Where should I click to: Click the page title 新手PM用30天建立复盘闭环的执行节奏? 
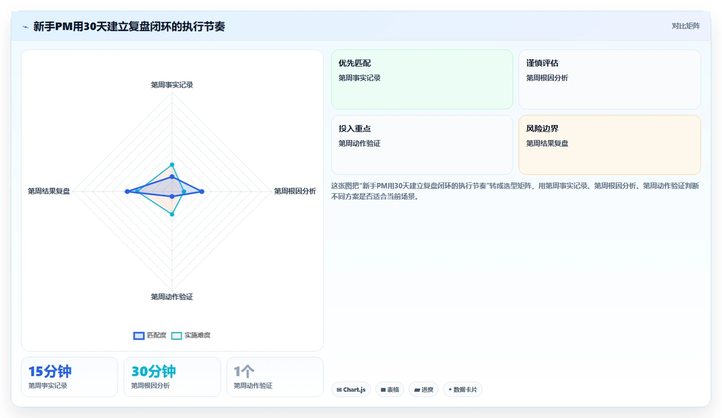129,26
